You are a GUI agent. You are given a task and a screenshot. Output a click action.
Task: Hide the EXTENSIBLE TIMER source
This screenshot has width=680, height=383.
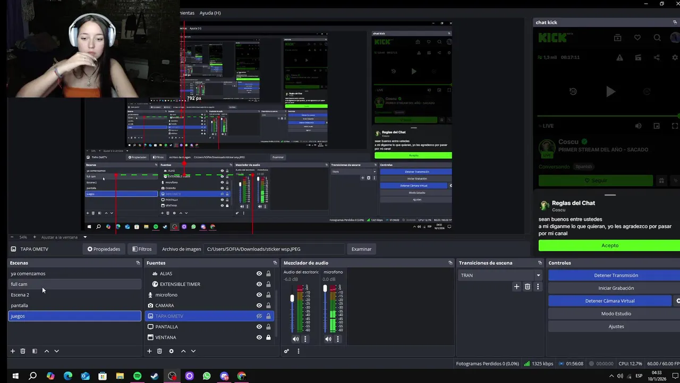[259, 284]
